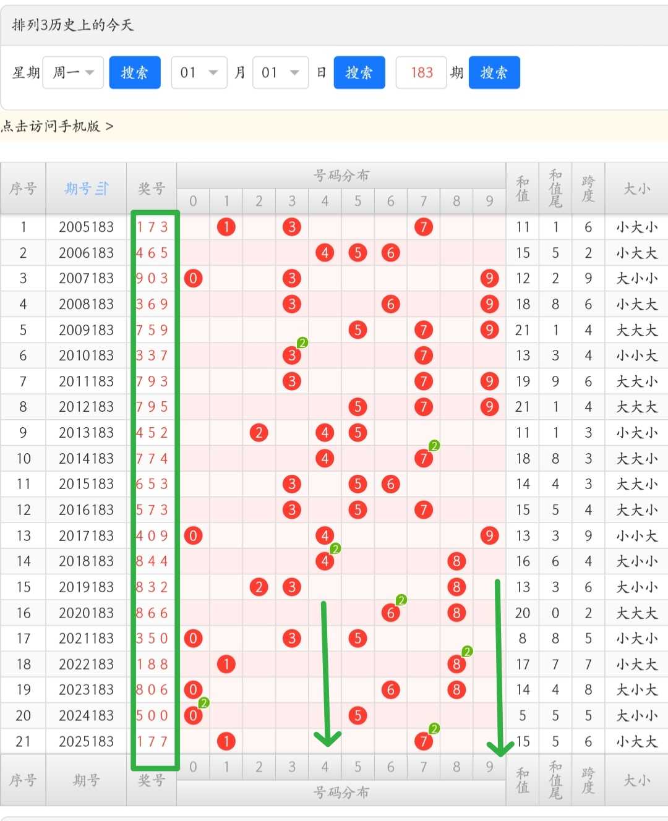Click red ball 1 in row 2005183
The height and width of the screenshot is (821, 668).
pyautogui.click(x=226, y=227)
